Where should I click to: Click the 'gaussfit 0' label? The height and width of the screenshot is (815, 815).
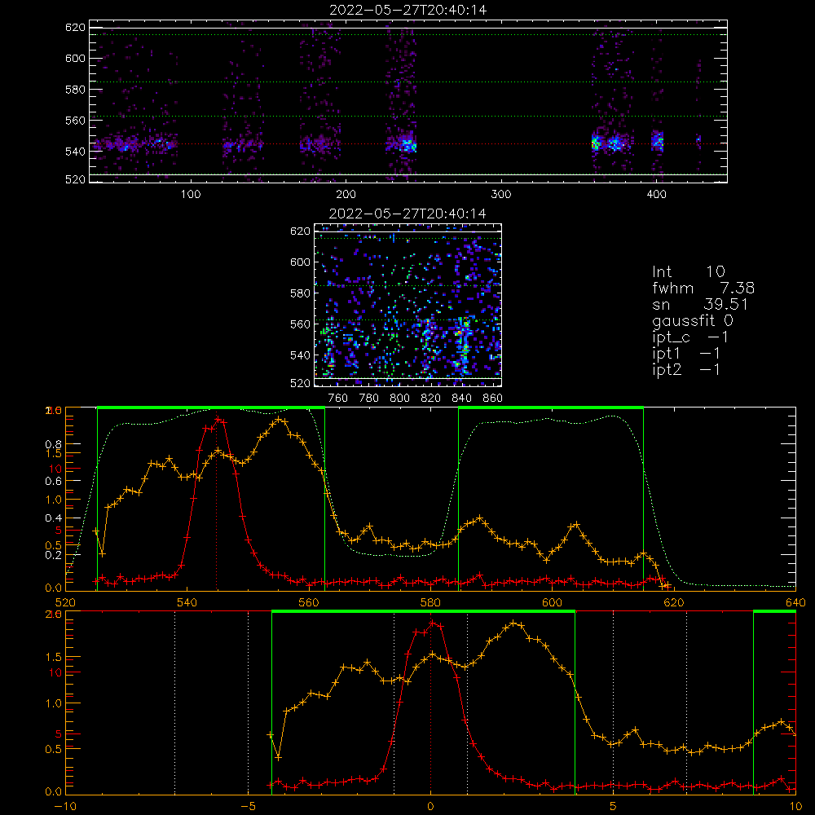tap(692, 320)
